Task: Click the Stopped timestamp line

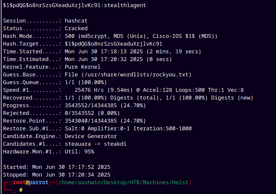Action: pyautogui.click(x=57, y=175)
